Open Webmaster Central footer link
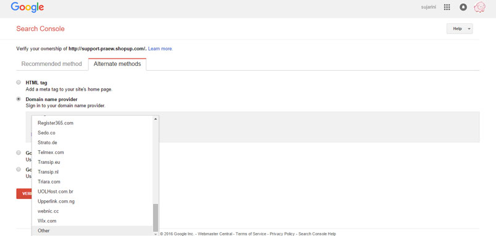 click(215, 234)
